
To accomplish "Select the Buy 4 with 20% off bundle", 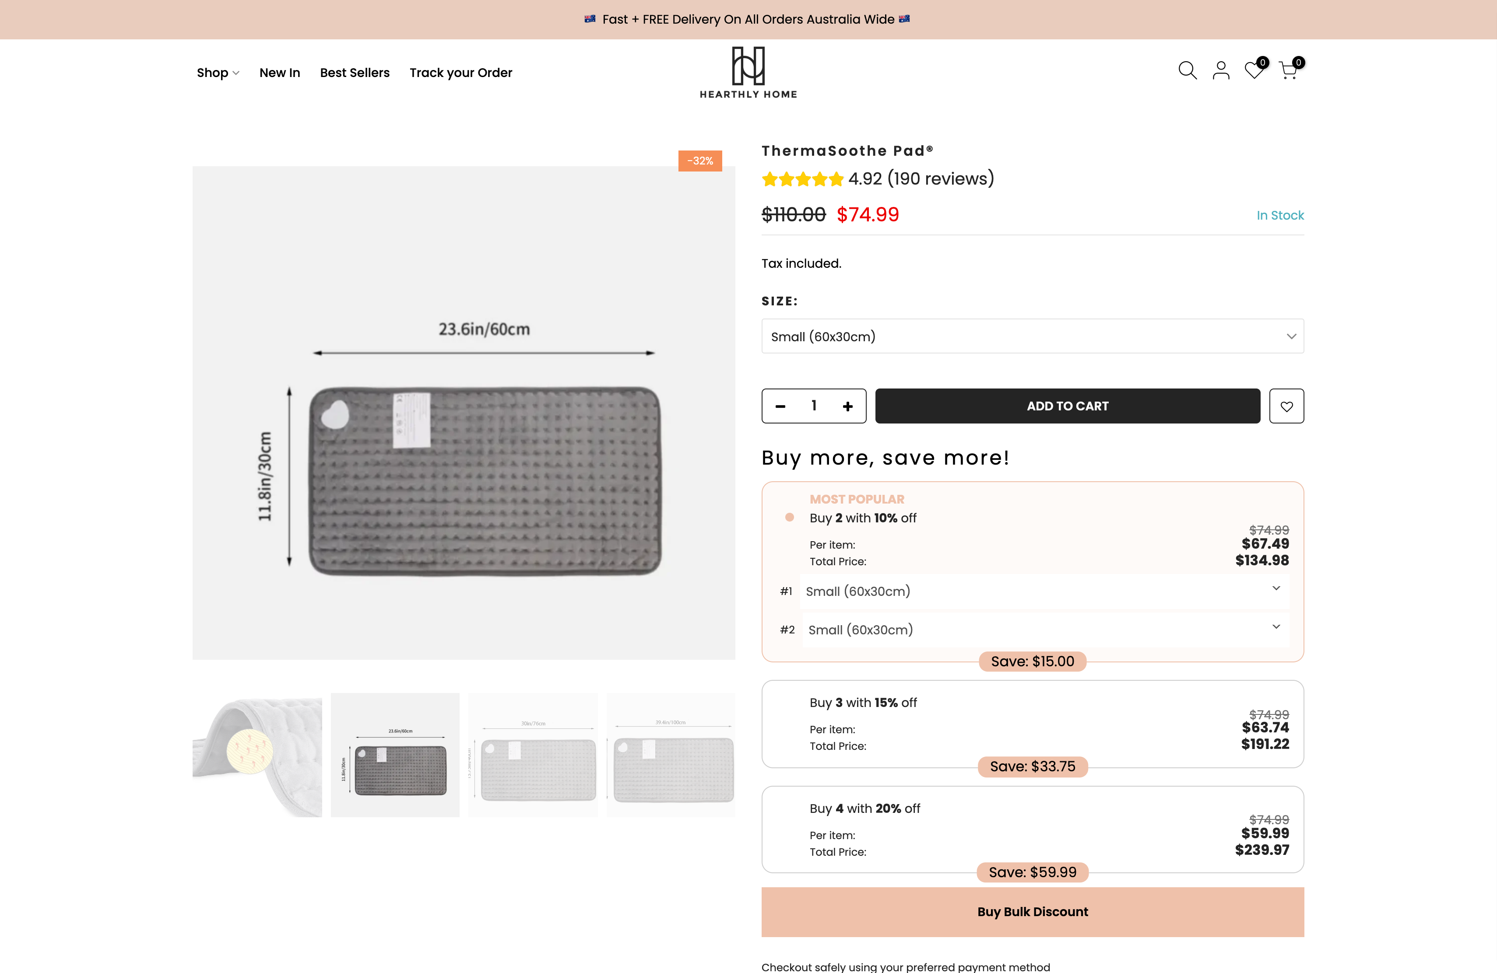I will 1032,829.
